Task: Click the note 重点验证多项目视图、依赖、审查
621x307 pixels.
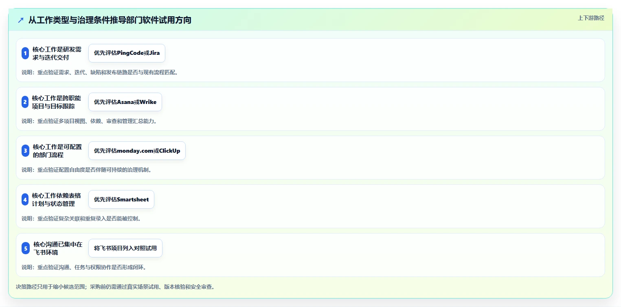Action: (89, 121)
